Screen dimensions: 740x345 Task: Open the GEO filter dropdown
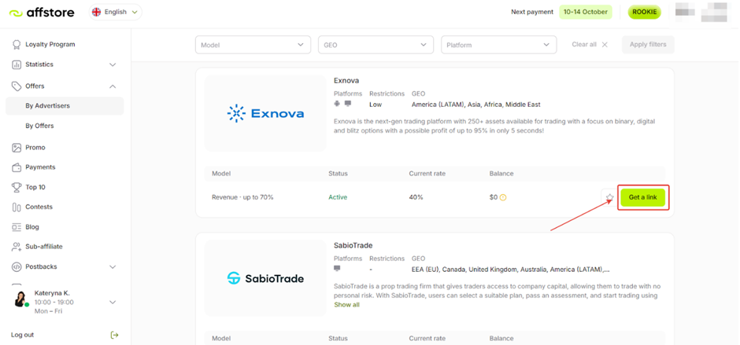pos(376,45)
